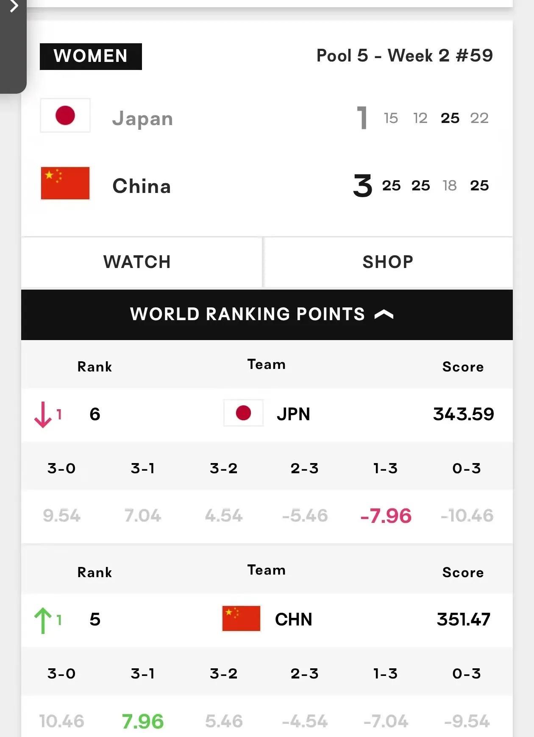Click the CHN flag in rankings
This screenshot has width=534, height=737.
point(241,618)
